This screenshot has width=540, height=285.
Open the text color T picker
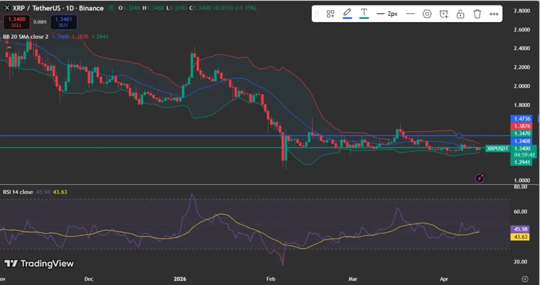tap(364, 13)
